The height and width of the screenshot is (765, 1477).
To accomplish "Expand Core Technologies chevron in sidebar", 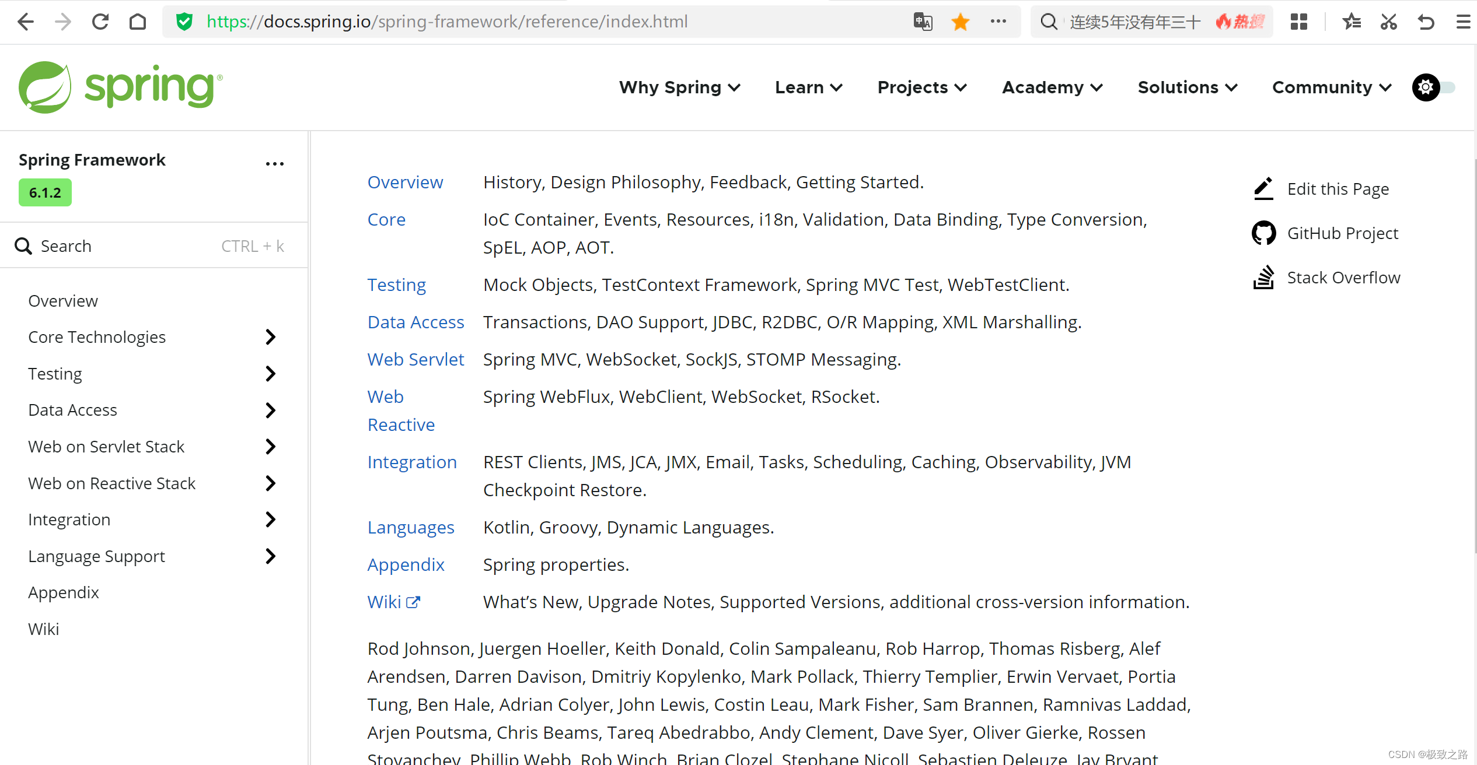I will [x=270, y=337].
